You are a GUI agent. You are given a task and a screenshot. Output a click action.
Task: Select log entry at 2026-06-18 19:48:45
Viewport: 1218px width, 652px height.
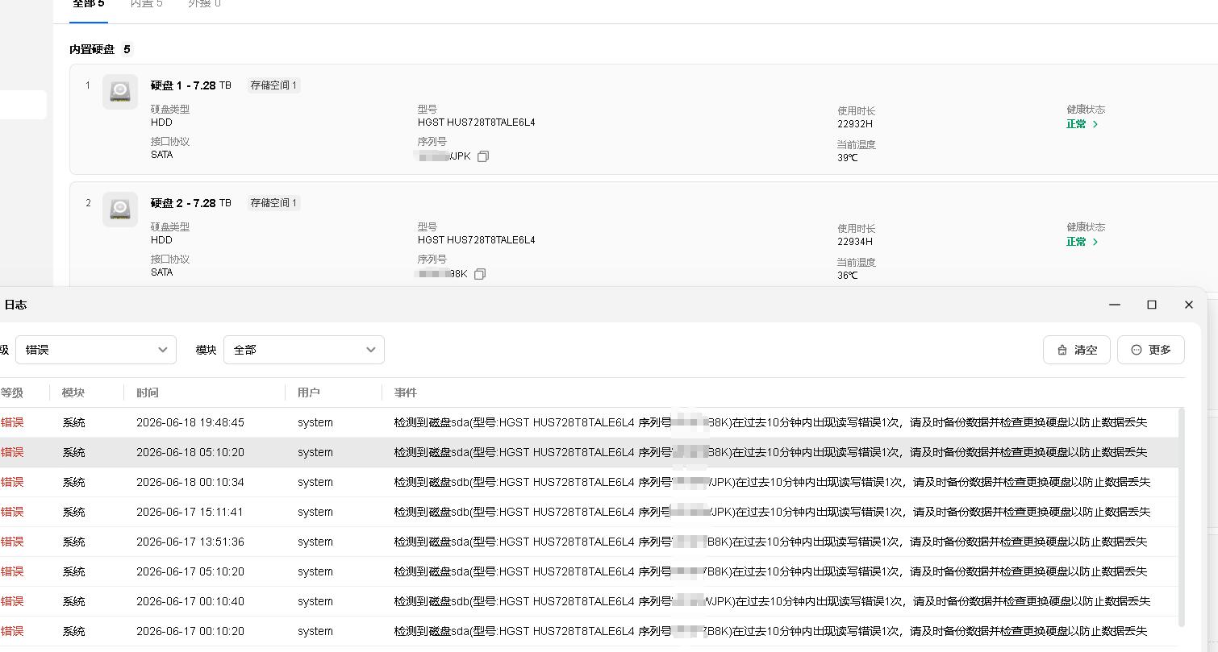click(x=589, y=422)
